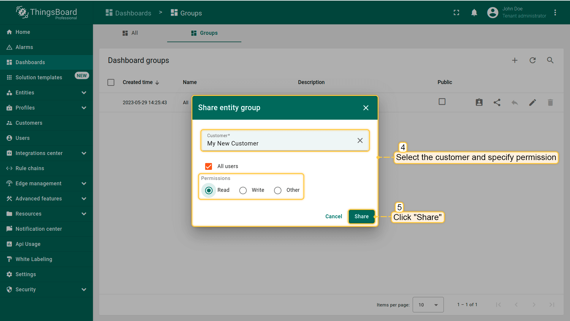
Task: Select the Other permission radio button
Action: pos(278,190)
